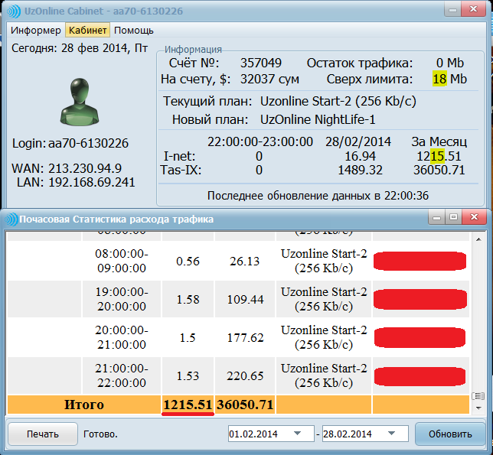Click the last update time 22:00:36 line

(x=318, y=196)
